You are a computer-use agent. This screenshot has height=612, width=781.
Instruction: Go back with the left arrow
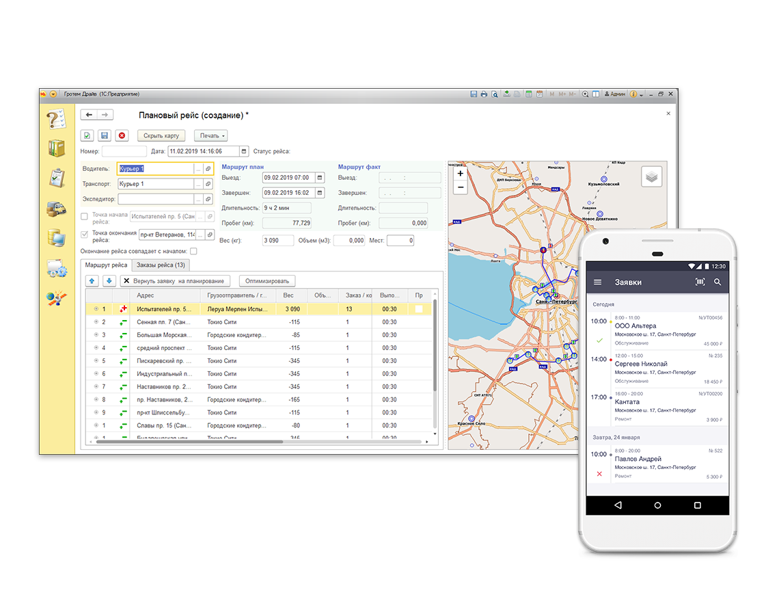coord(89,115)
